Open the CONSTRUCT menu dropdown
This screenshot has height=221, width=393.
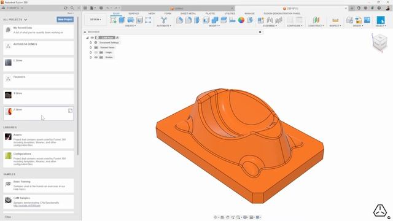tap(316, 26)
